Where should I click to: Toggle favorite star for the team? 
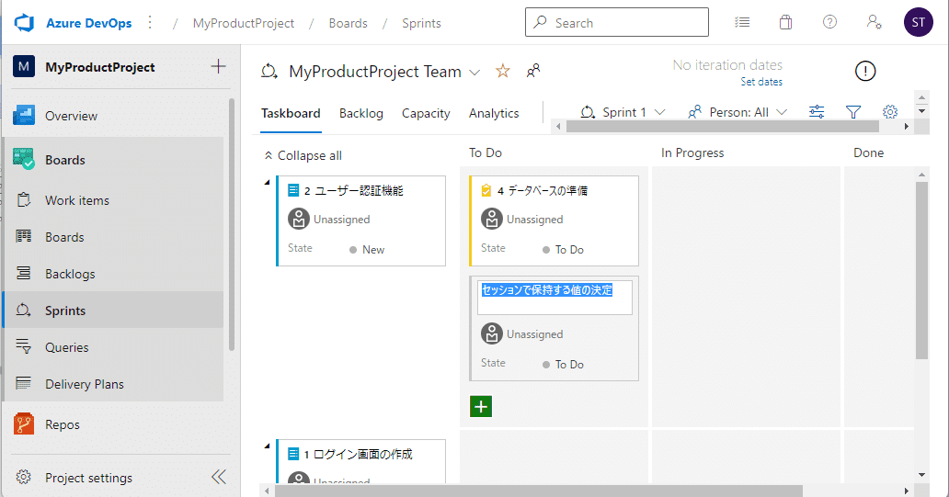(x=502, y=72)
